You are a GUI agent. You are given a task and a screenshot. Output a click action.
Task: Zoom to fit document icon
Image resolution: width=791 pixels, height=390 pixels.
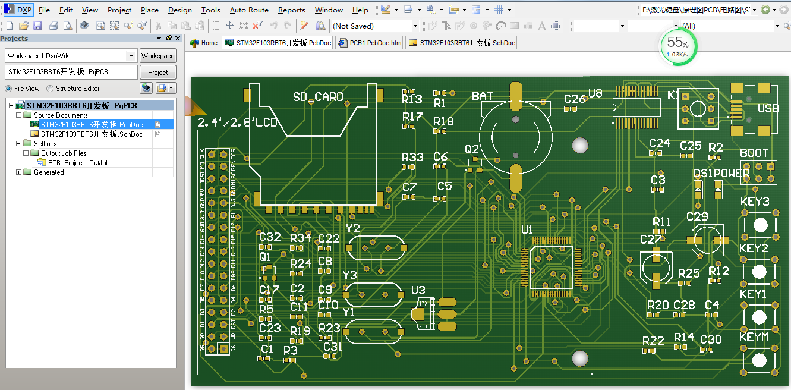(100, 26)
